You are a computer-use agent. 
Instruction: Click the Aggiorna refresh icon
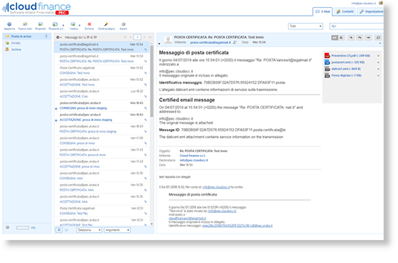pyautogui.click(x=9, y=24)
